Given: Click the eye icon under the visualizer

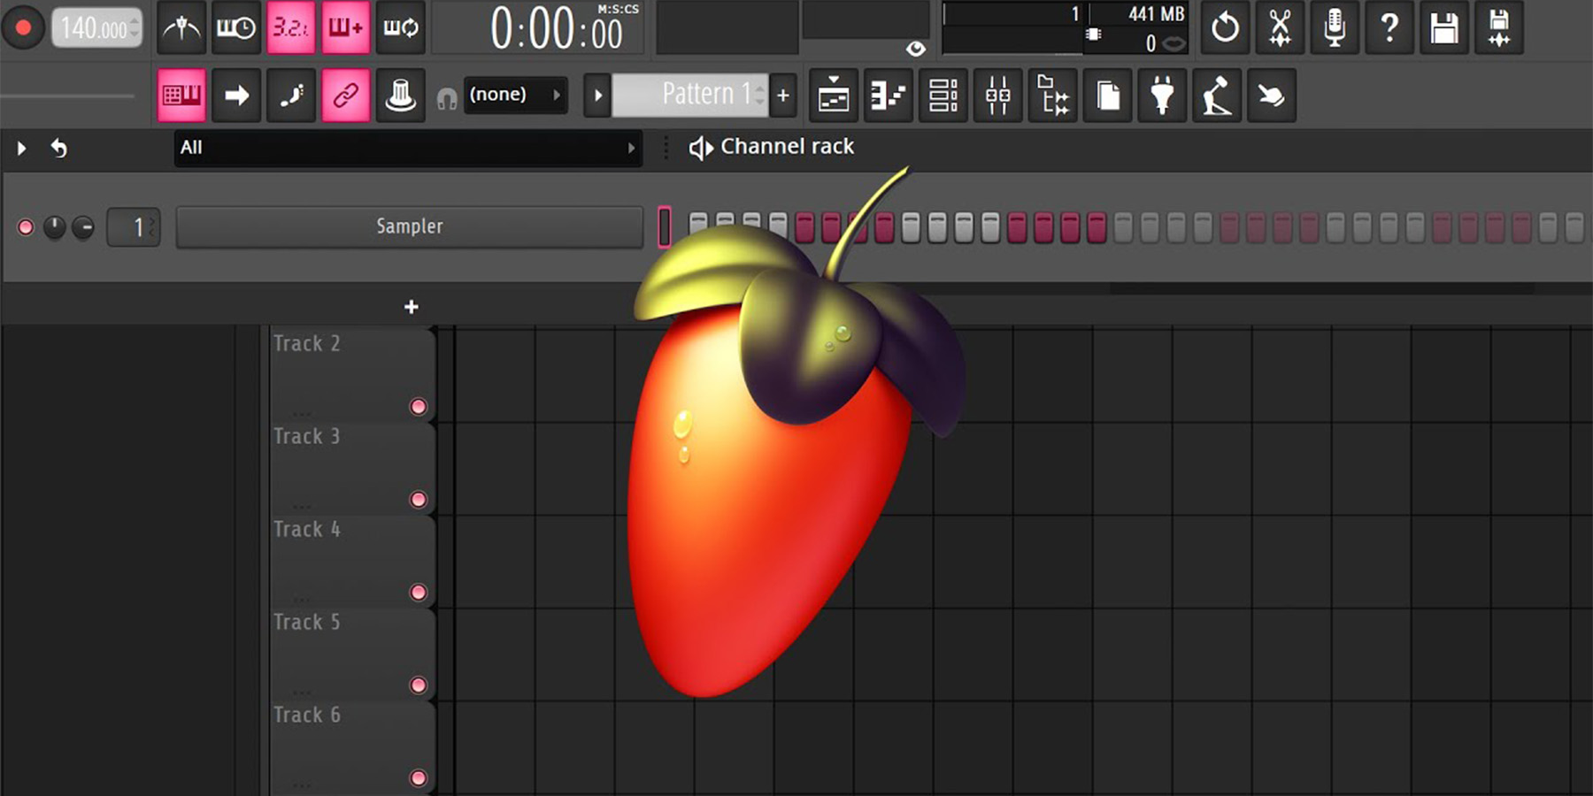Looking at the screenshot, I should point(916,49).
